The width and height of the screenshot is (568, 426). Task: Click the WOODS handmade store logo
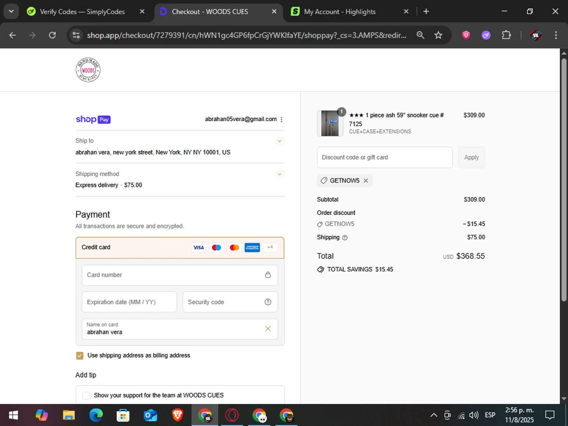click(x=88, y=70)
